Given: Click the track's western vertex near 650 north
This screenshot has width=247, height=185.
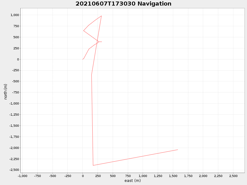Looking at the screenshot, I should tap(83, 31).
